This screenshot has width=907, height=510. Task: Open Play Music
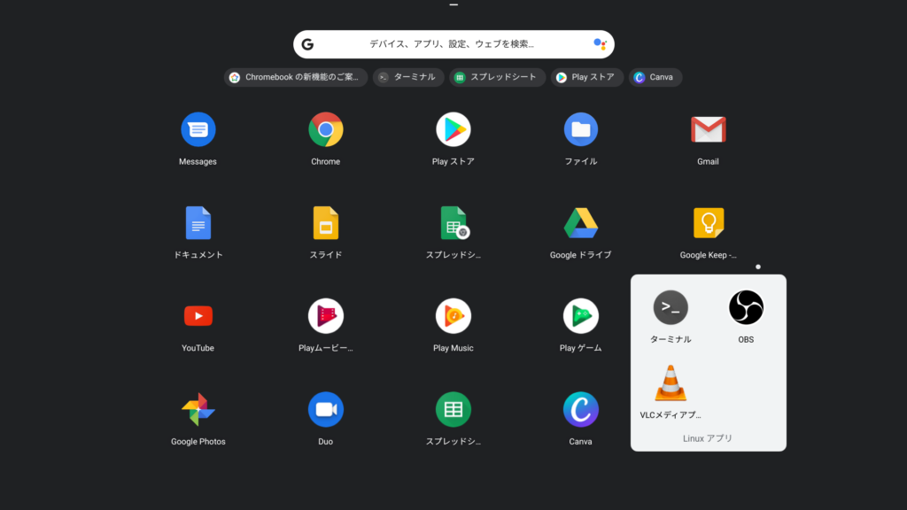click(453, 316)
